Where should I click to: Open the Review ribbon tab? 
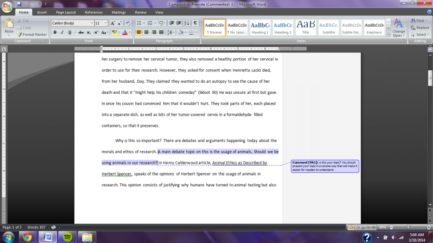point(140,13)
